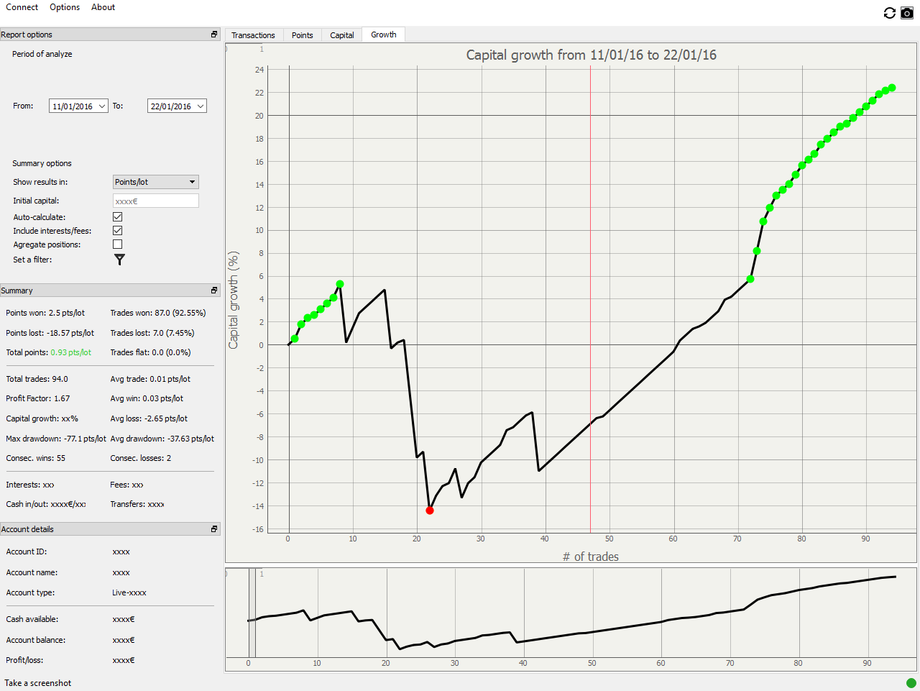
Task: Switch to the Capital tab
Action: click(342, 35)
